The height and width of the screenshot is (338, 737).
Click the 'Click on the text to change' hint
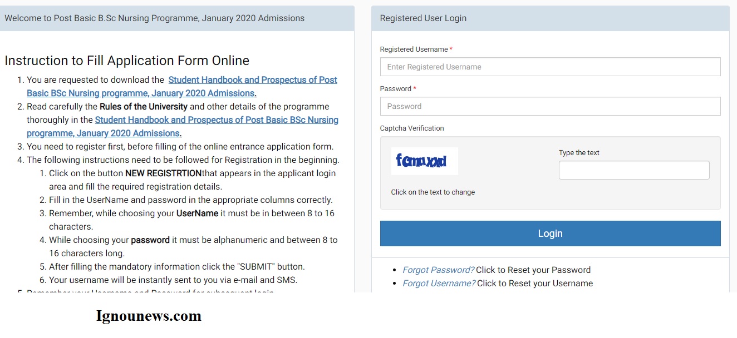pos(433,192)
